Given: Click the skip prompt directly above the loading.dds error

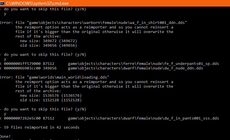Looking at the screenshot, I should pos(45,54).
